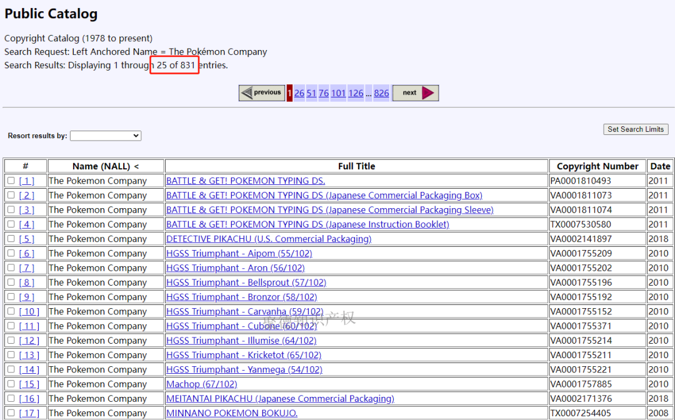Jump to results page starting at 101
Screen dimensions: 675x420
338,93
